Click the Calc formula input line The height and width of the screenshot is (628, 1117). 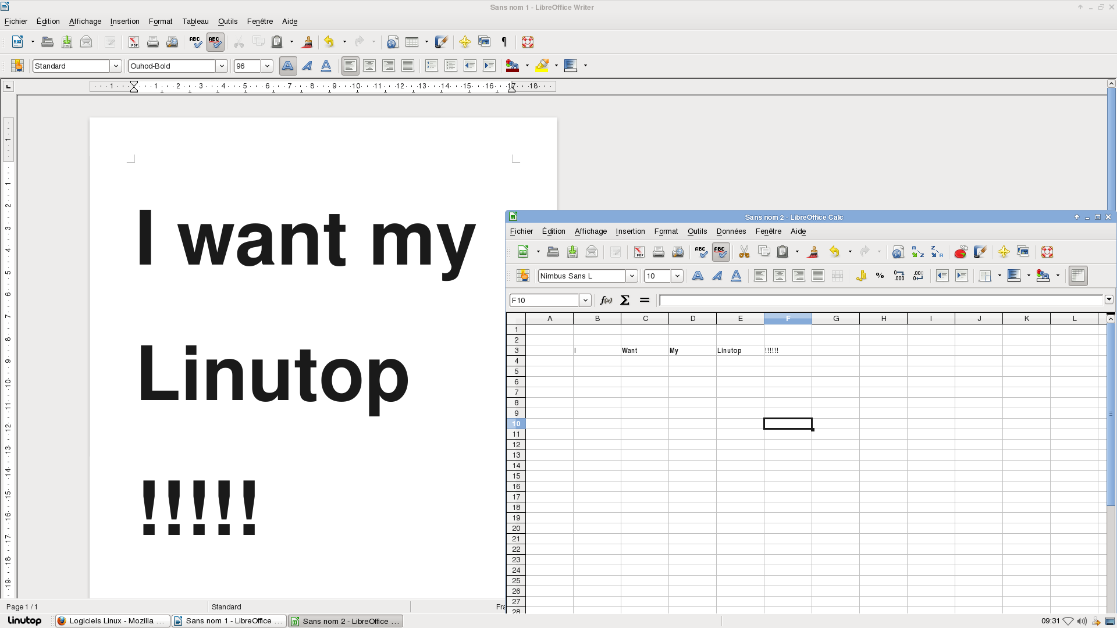tap(881, 300)
